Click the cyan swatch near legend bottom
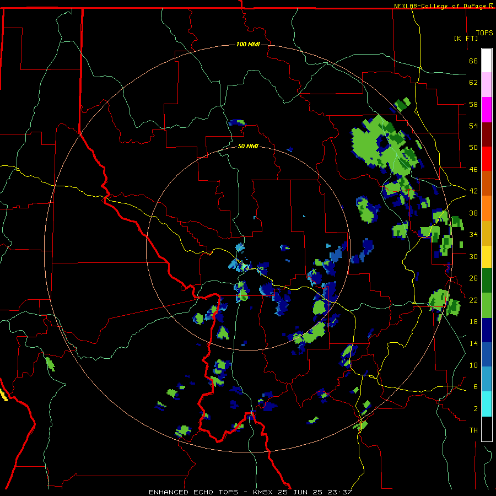Screen dimensions: 496x496 tap(487, 405)
